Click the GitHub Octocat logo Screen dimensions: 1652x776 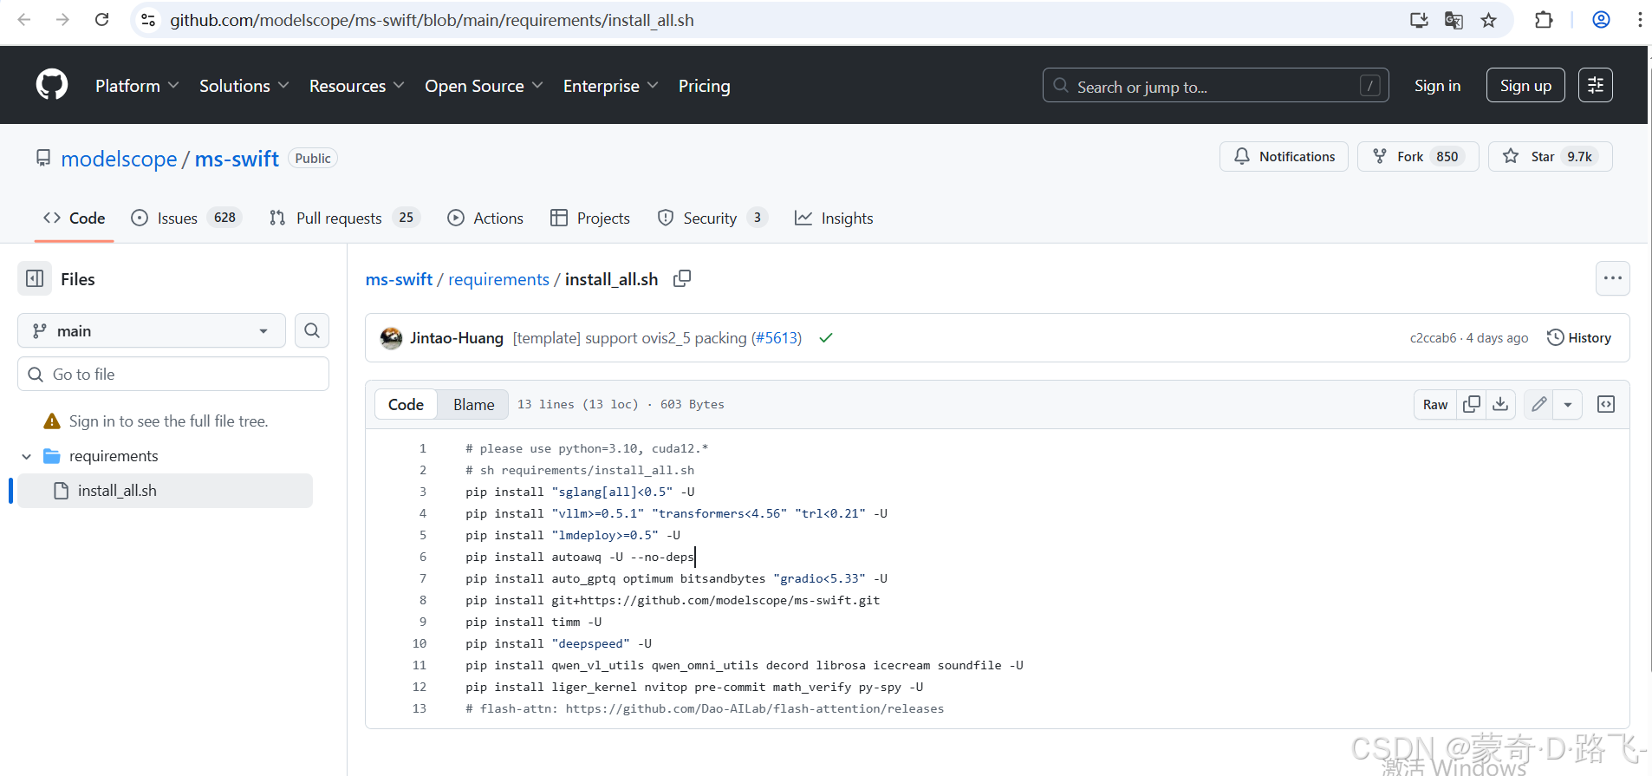52,85
